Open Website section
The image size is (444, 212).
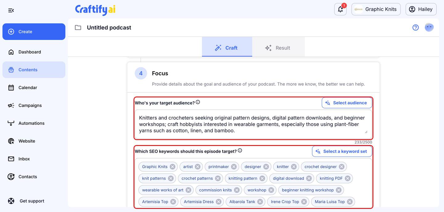tap(34, 141)
